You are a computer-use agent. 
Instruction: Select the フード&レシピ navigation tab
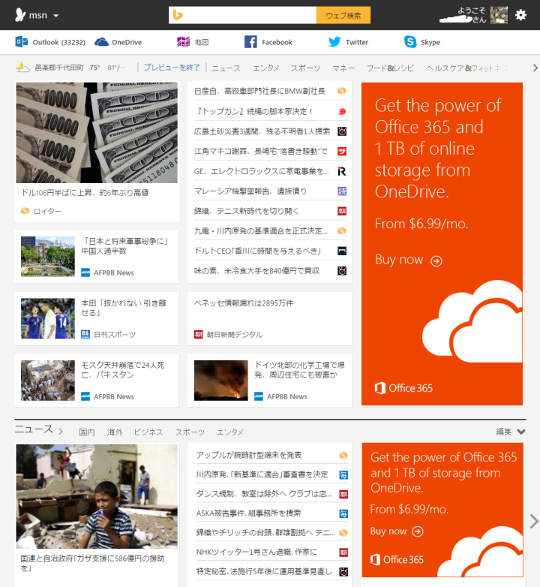coord(390,68)
